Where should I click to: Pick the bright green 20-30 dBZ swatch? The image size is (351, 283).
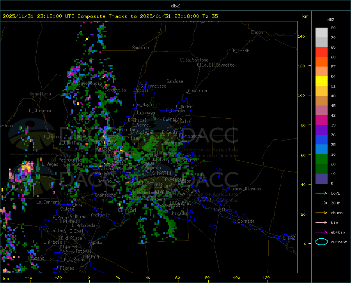pos(321,159)
